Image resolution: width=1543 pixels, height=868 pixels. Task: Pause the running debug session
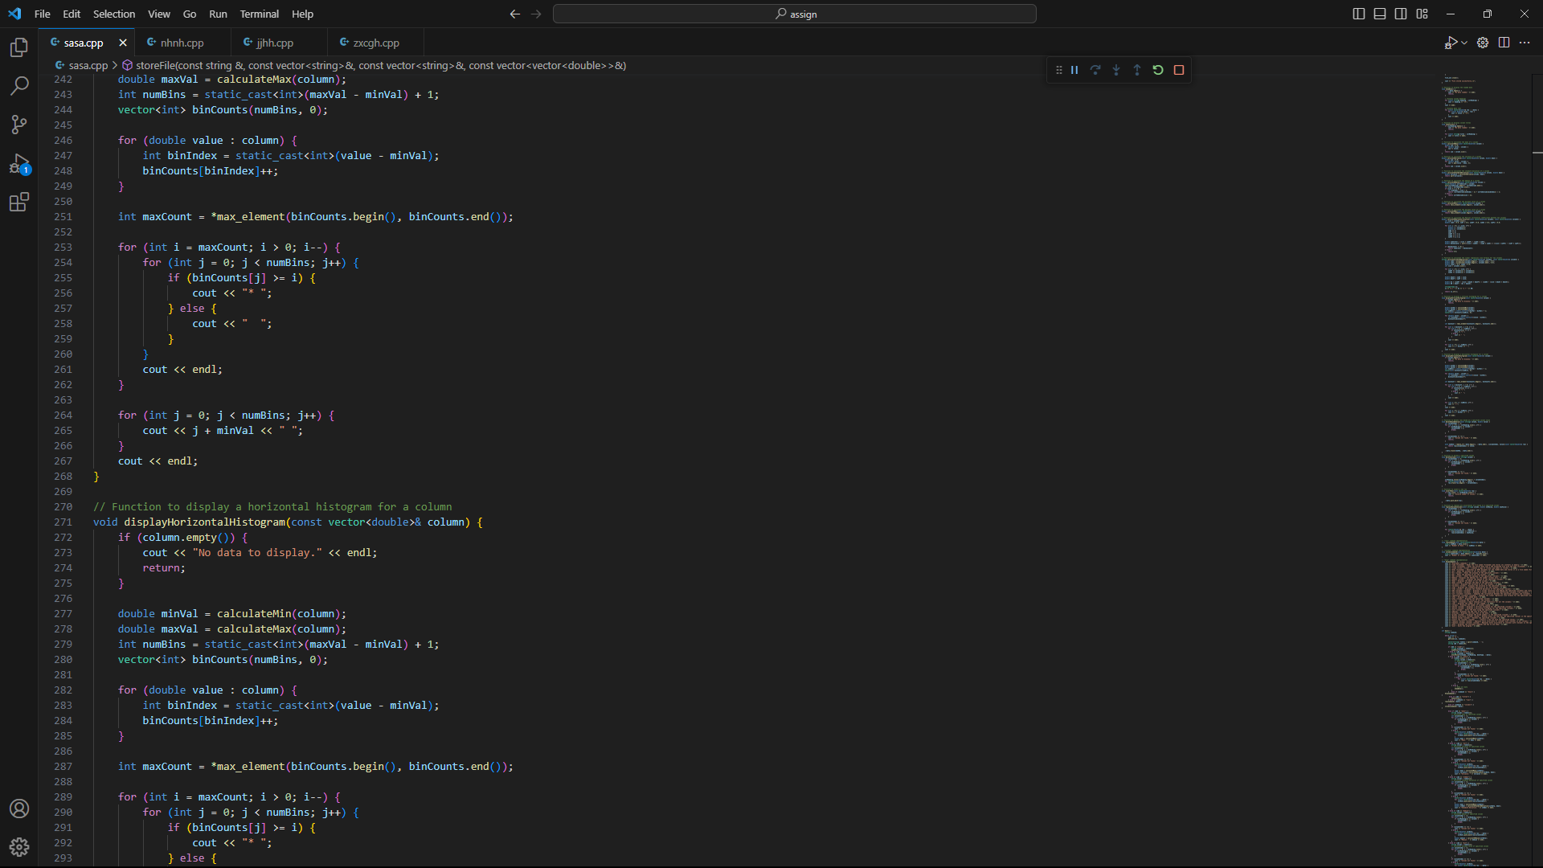point(1074,70)
